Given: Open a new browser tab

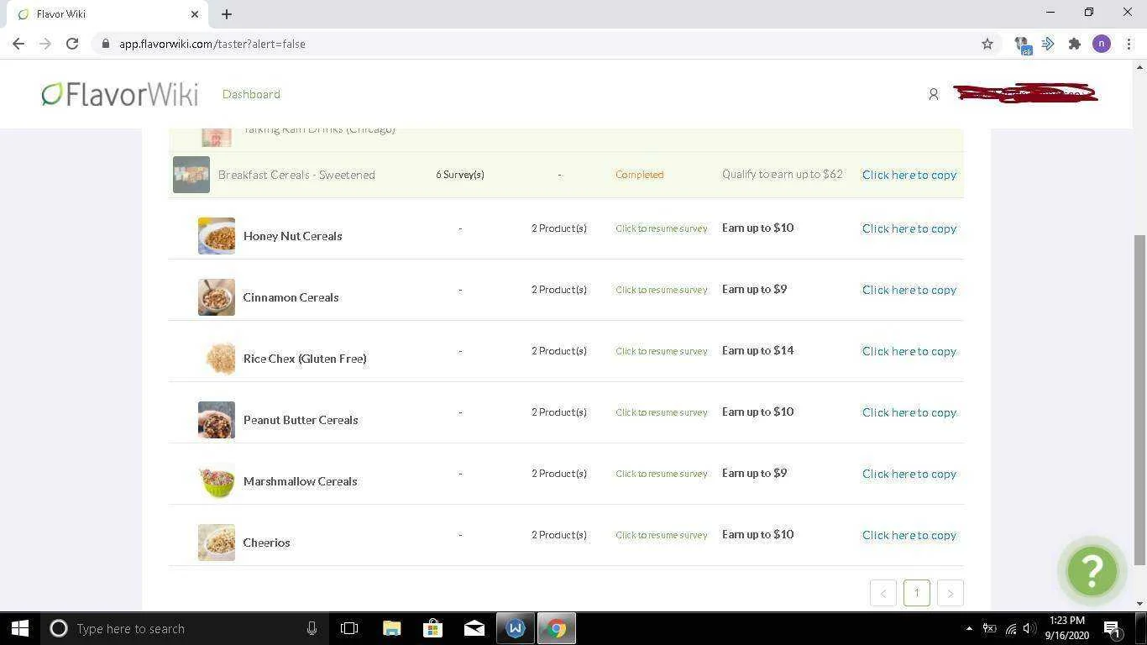Looking at the screenshot, I should [x=227, y=13].
